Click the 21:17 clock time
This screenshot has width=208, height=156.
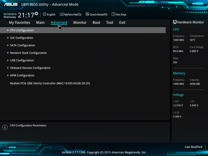26,15
